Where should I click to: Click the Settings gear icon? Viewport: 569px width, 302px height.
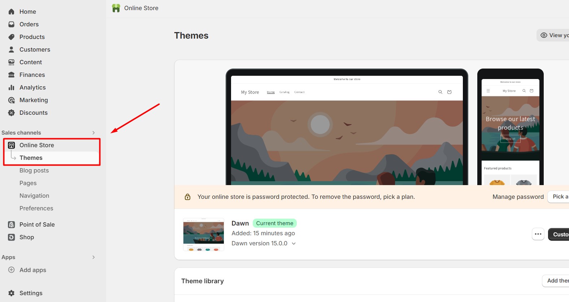pos(12,293)
